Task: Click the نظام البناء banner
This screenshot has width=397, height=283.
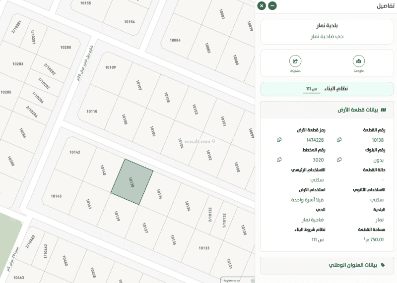Action: click(327, 89)
